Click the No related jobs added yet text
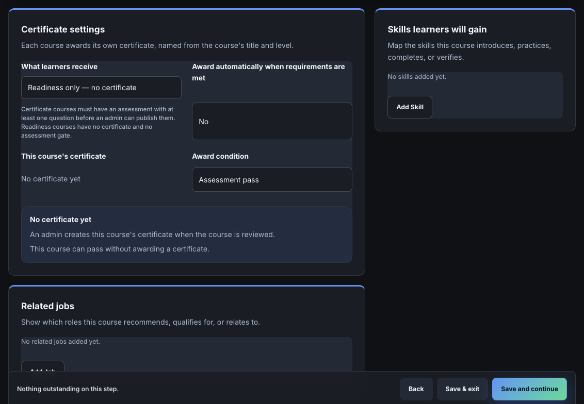The height and width of the screenshot is (404, 584). tap(61, 342)
